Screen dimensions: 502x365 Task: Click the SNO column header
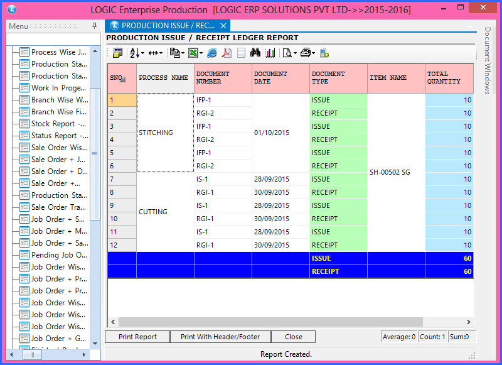click(122, 79)
